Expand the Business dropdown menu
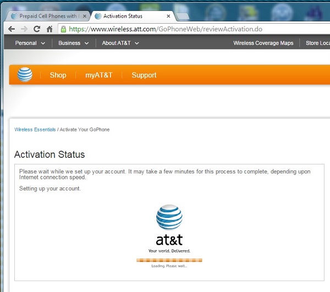 pos(74,43)
